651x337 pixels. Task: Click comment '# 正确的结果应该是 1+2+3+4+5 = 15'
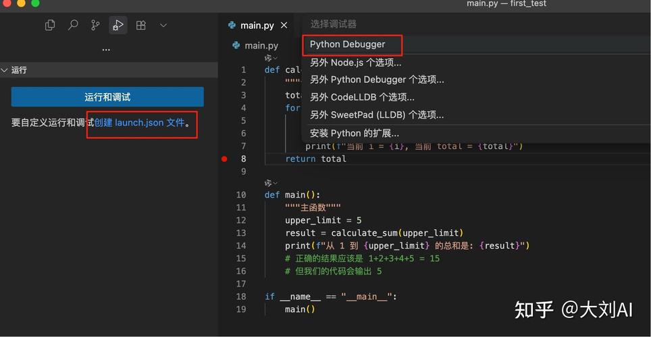pos(362,258)
